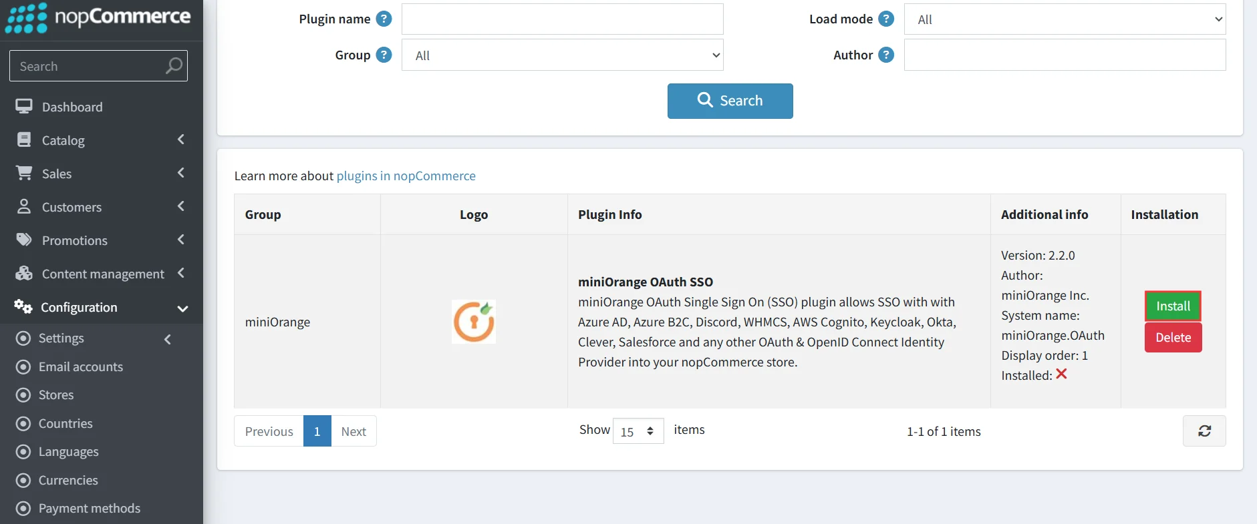Click the Currencies circle icon
Viewport: 1257px width, 524px height.
tap(23, 480)
